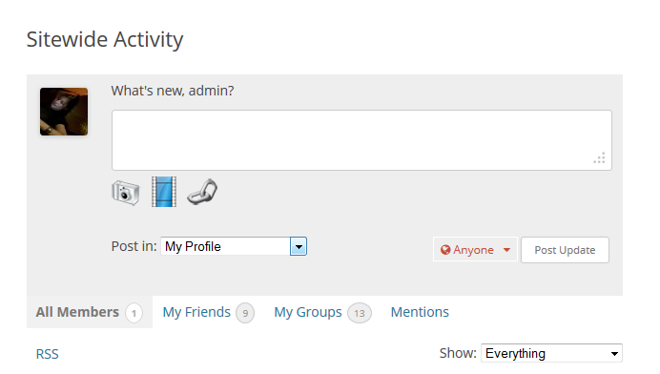Click the red globe icon beside Anyone
The height and width of the screenshot is (374, 660).
pos(445,250)
